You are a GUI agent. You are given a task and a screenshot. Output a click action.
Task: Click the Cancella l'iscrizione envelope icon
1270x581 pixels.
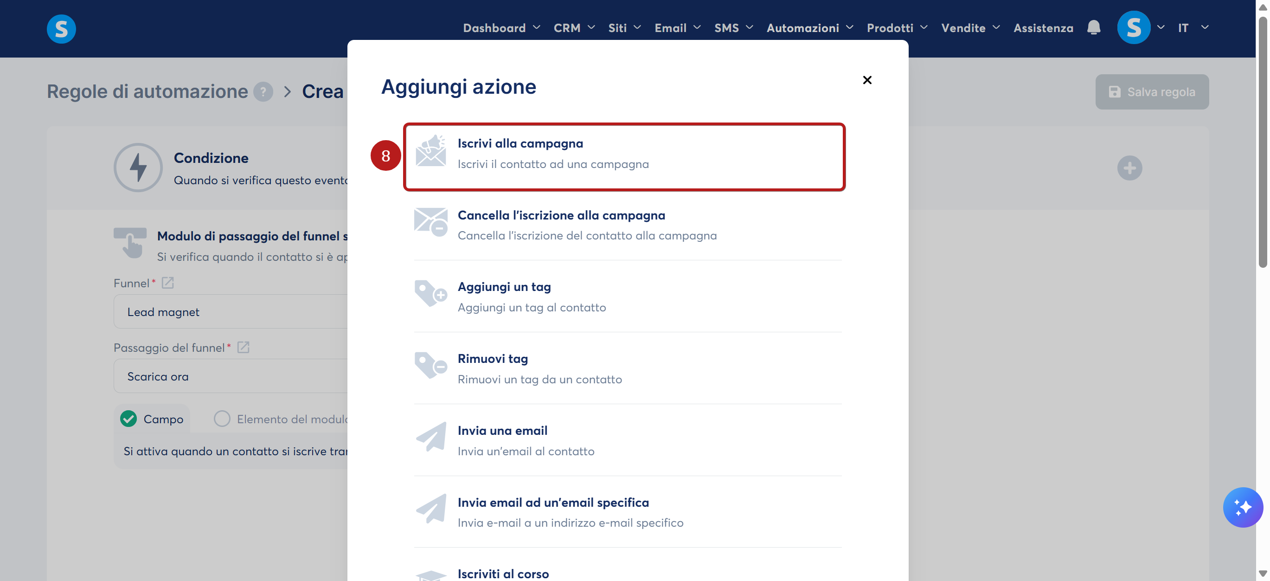pos(430,222)
